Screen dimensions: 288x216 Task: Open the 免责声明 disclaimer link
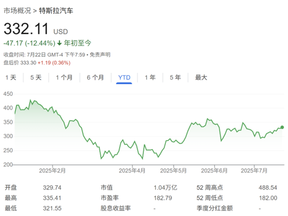point(100,55)
